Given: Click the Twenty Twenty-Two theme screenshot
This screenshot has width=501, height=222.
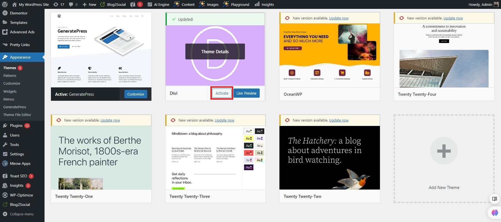Looking at the screenshot, I should coord(330,158).
